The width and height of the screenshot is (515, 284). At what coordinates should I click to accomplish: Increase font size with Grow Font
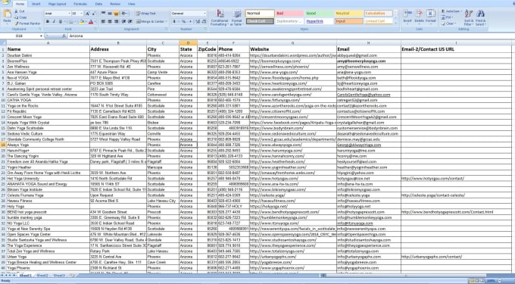click(x=87, y=14)
